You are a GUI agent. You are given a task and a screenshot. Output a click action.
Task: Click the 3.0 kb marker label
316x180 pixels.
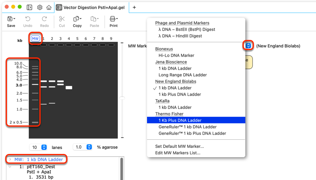coord(19,85)
